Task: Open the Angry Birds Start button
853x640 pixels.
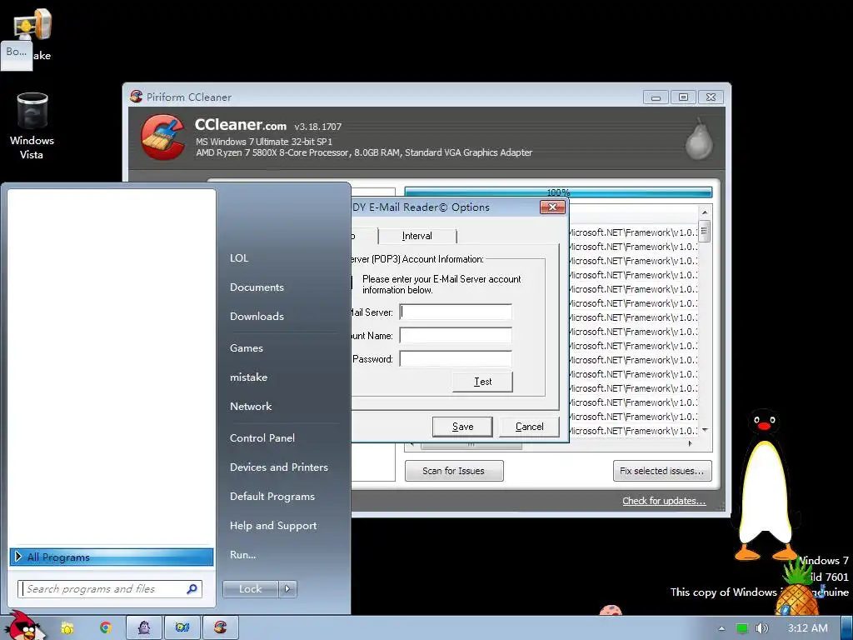Action: click(24, 626)
